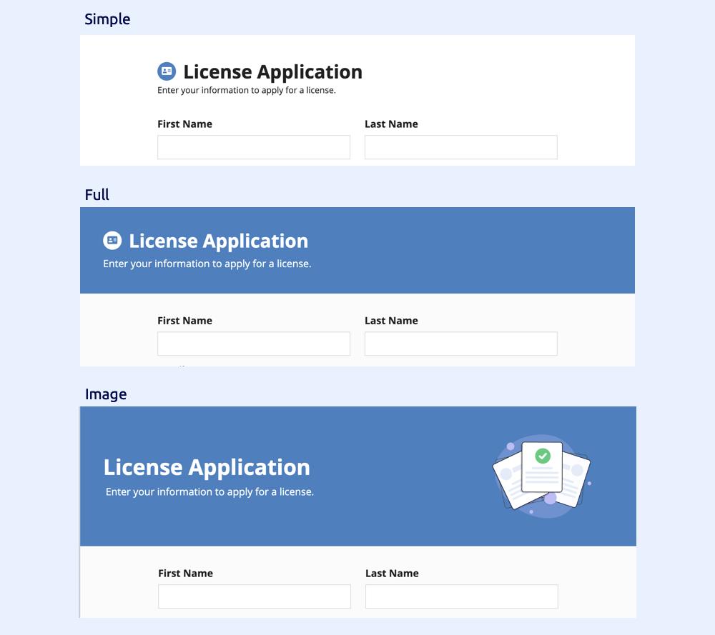
Task: Click the First Name label in Image form
Action: [x=185, y=573]
